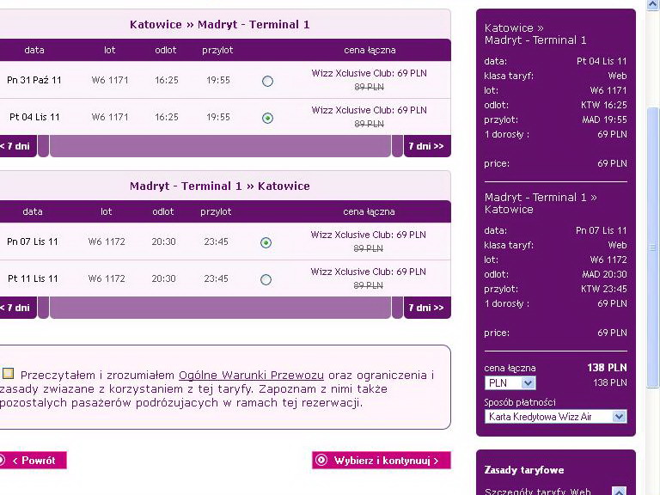Open the Karta Kredytowa Wizz Air payment dropdown

(556, 417)
